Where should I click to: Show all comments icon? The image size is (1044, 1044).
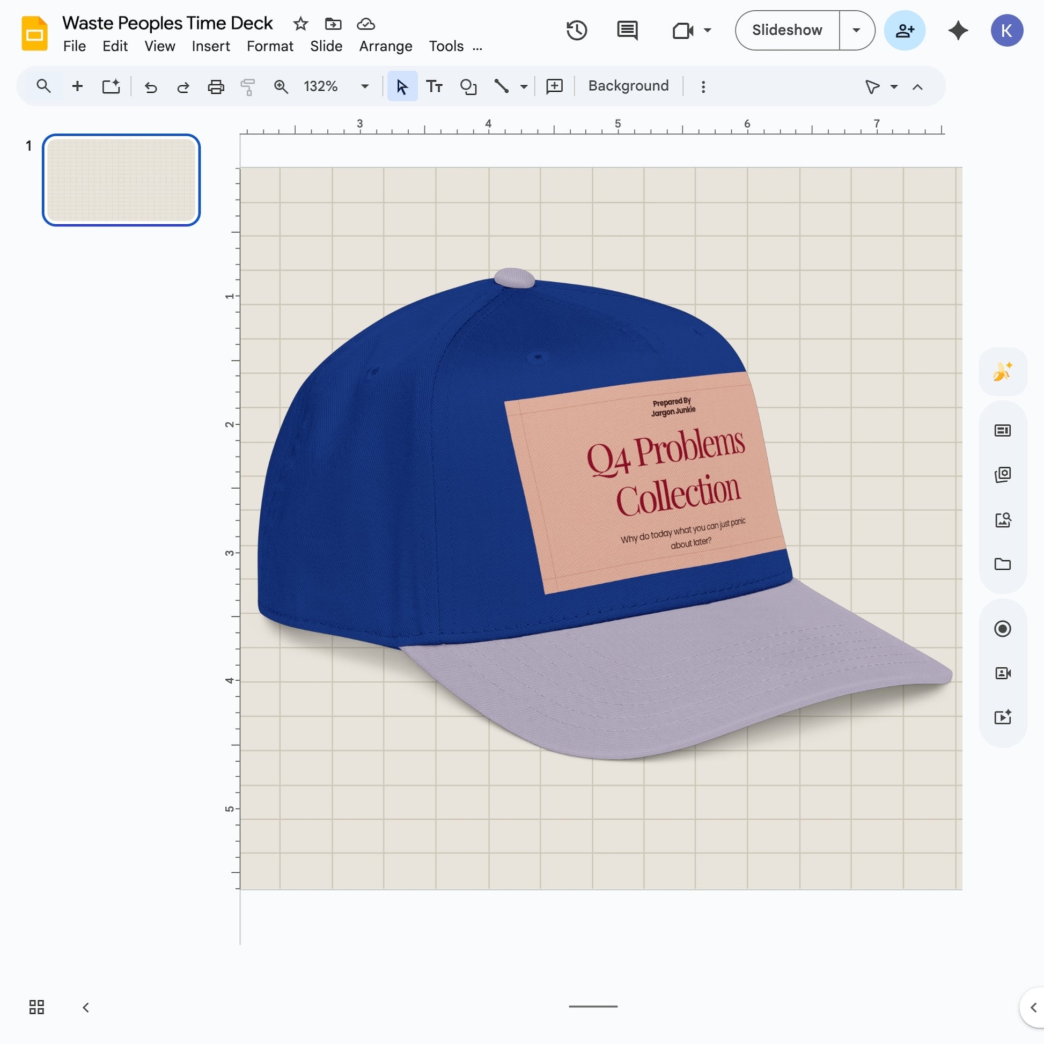pos(627,30)
